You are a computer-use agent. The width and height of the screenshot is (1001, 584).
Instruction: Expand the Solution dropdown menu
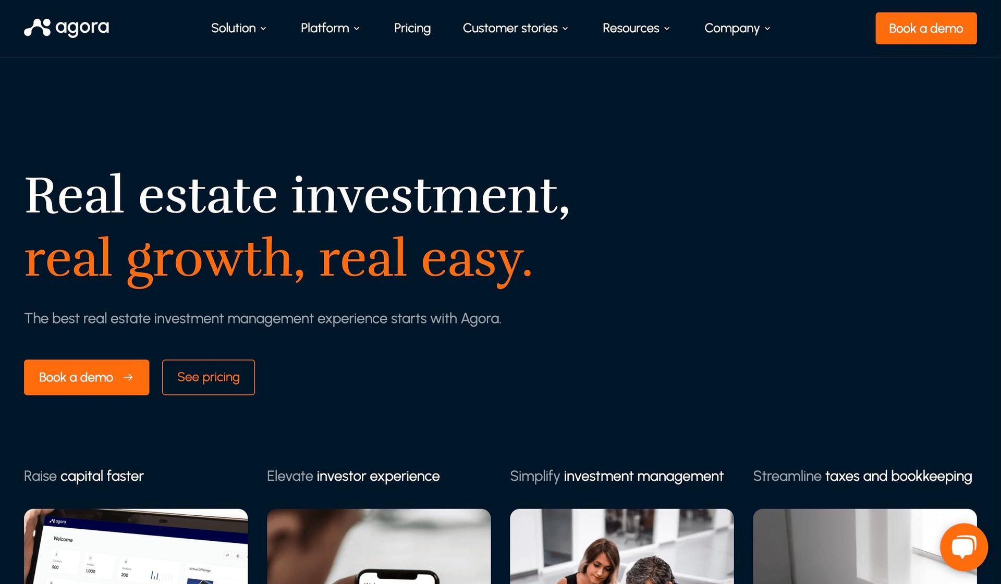(x=239, y=28)
